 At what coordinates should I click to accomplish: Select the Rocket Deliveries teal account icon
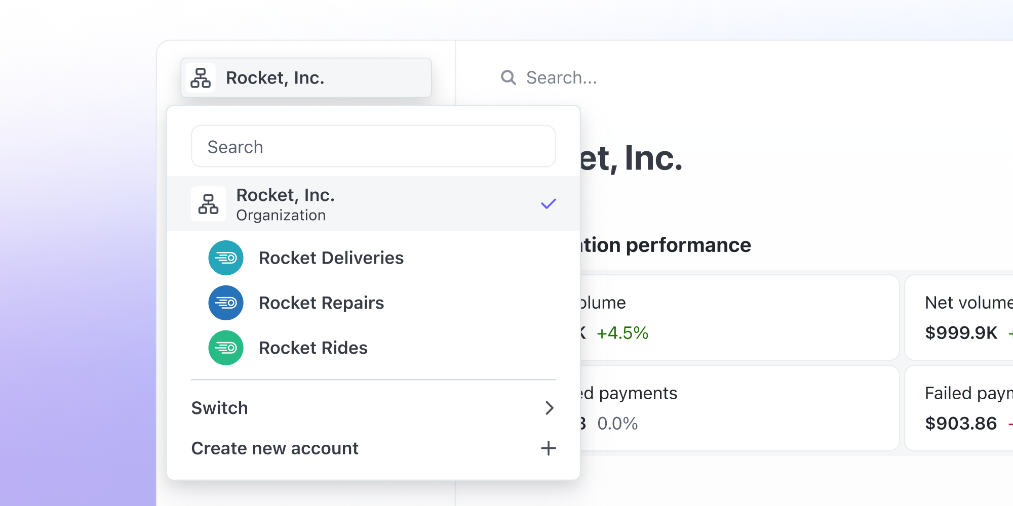(226, 258)
